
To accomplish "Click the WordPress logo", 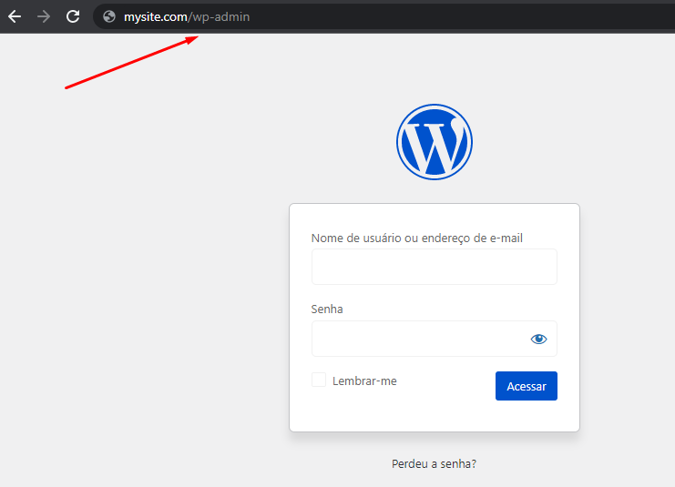I will [435, 141].
